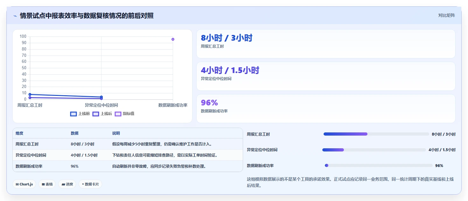Open the large 96% data card
The height and width of the screenshot is (201, 468).
tap(326, 109)
